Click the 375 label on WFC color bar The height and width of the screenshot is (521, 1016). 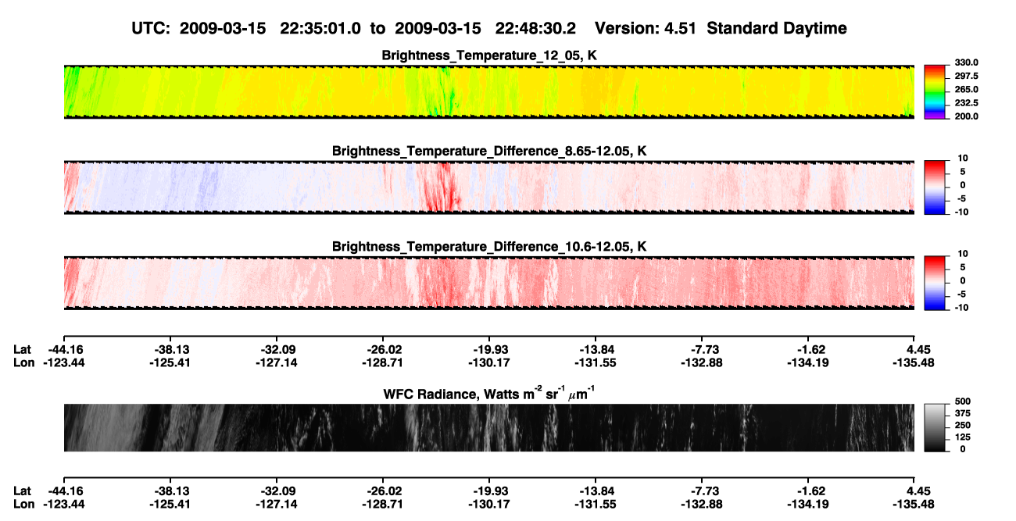coord(963,415)
